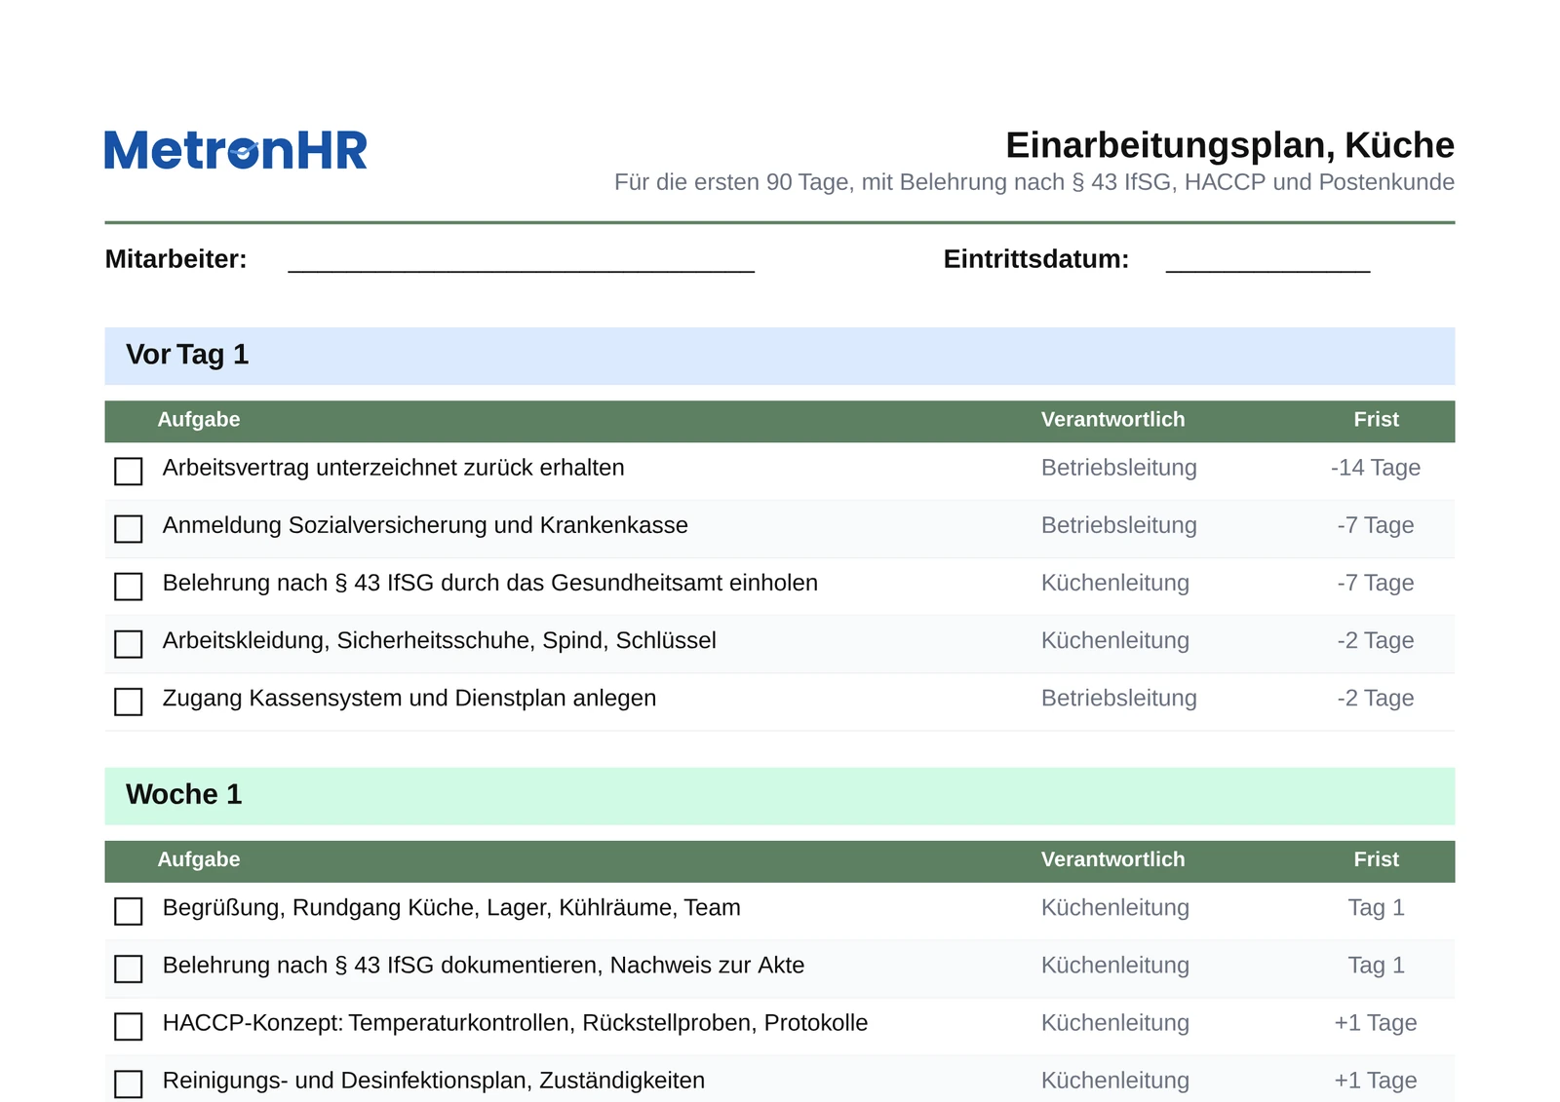Check off Zugang Kassensystem und Dienstplan anlegen

pyautogui.click(x=129, y=702)
